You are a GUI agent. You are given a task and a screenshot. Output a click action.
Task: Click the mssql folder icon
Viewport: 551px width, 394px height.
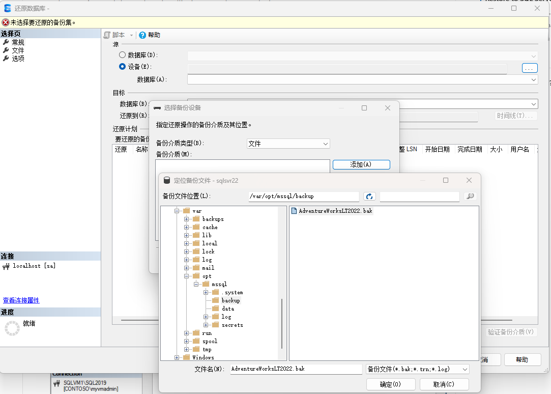206,284
